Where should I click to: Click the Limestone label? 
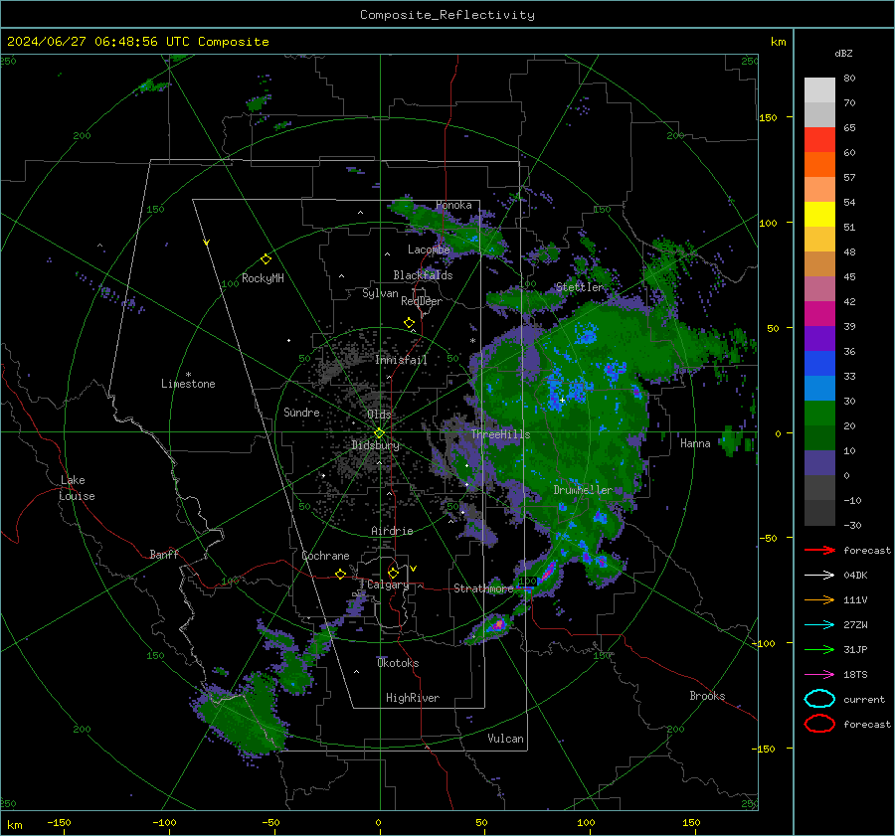[188, 384]
